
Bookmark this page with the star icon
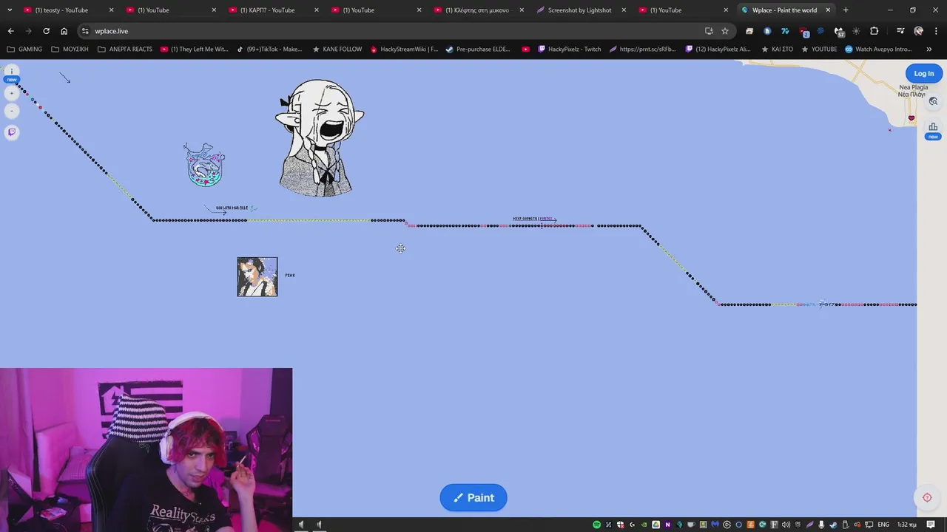(x=725, y=31)
